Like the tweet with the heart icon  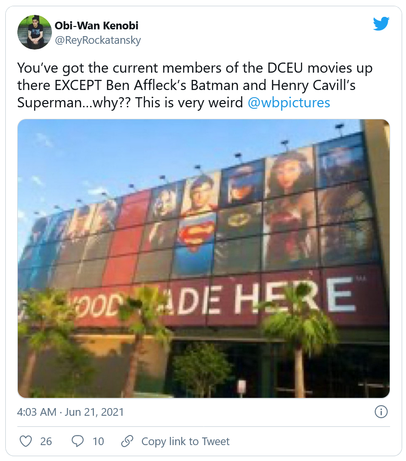(26, 441)
